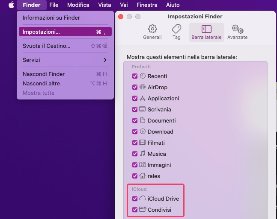Click the Applicazioni icon
This screenshot has width=277, height=219.
click(143, 98)
